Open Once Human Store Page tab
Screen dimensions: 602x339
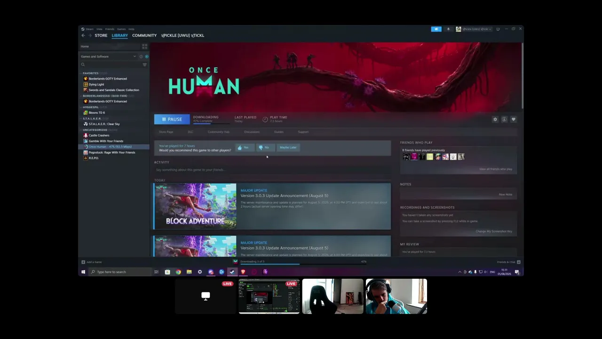[x=166, y=132]
